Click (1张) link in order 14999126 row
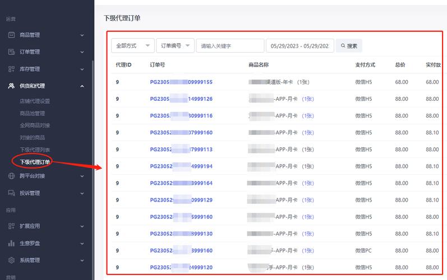The height and width of the screenshot is (280, 447). click(x=308, y=99)
